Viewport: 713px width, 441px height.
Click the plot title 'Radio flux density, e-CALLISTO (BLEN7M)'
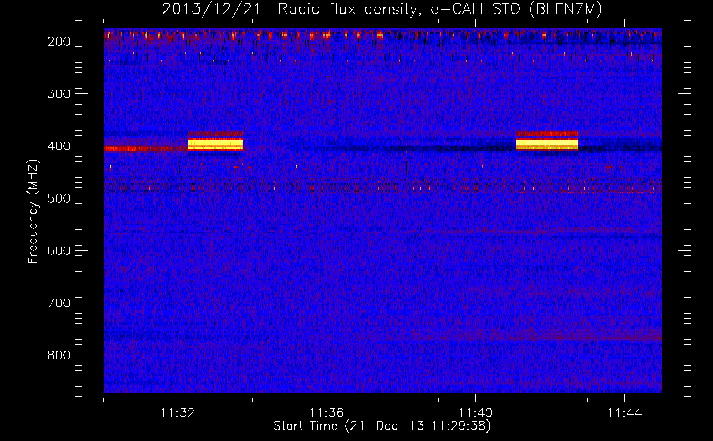[440, 9]
